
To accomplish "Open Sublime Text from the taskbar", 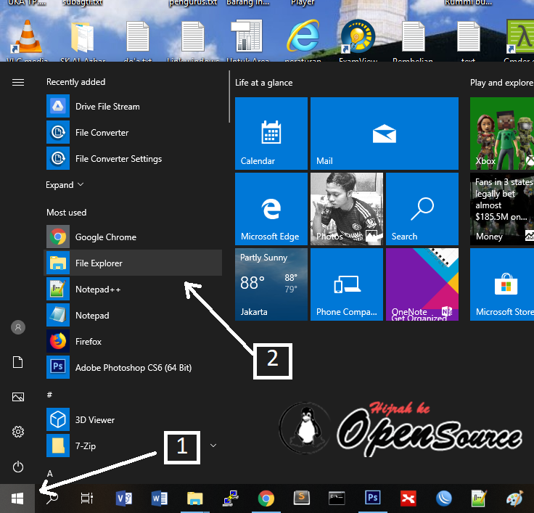I will click(x=302, y=498).
